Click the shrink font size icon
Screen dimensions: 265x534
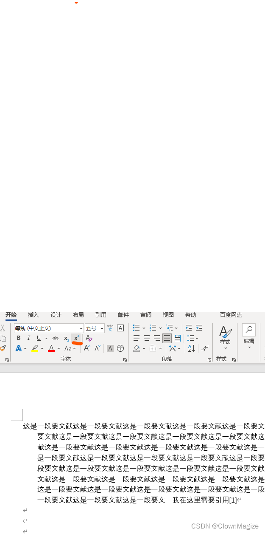[x=98, y=348]
